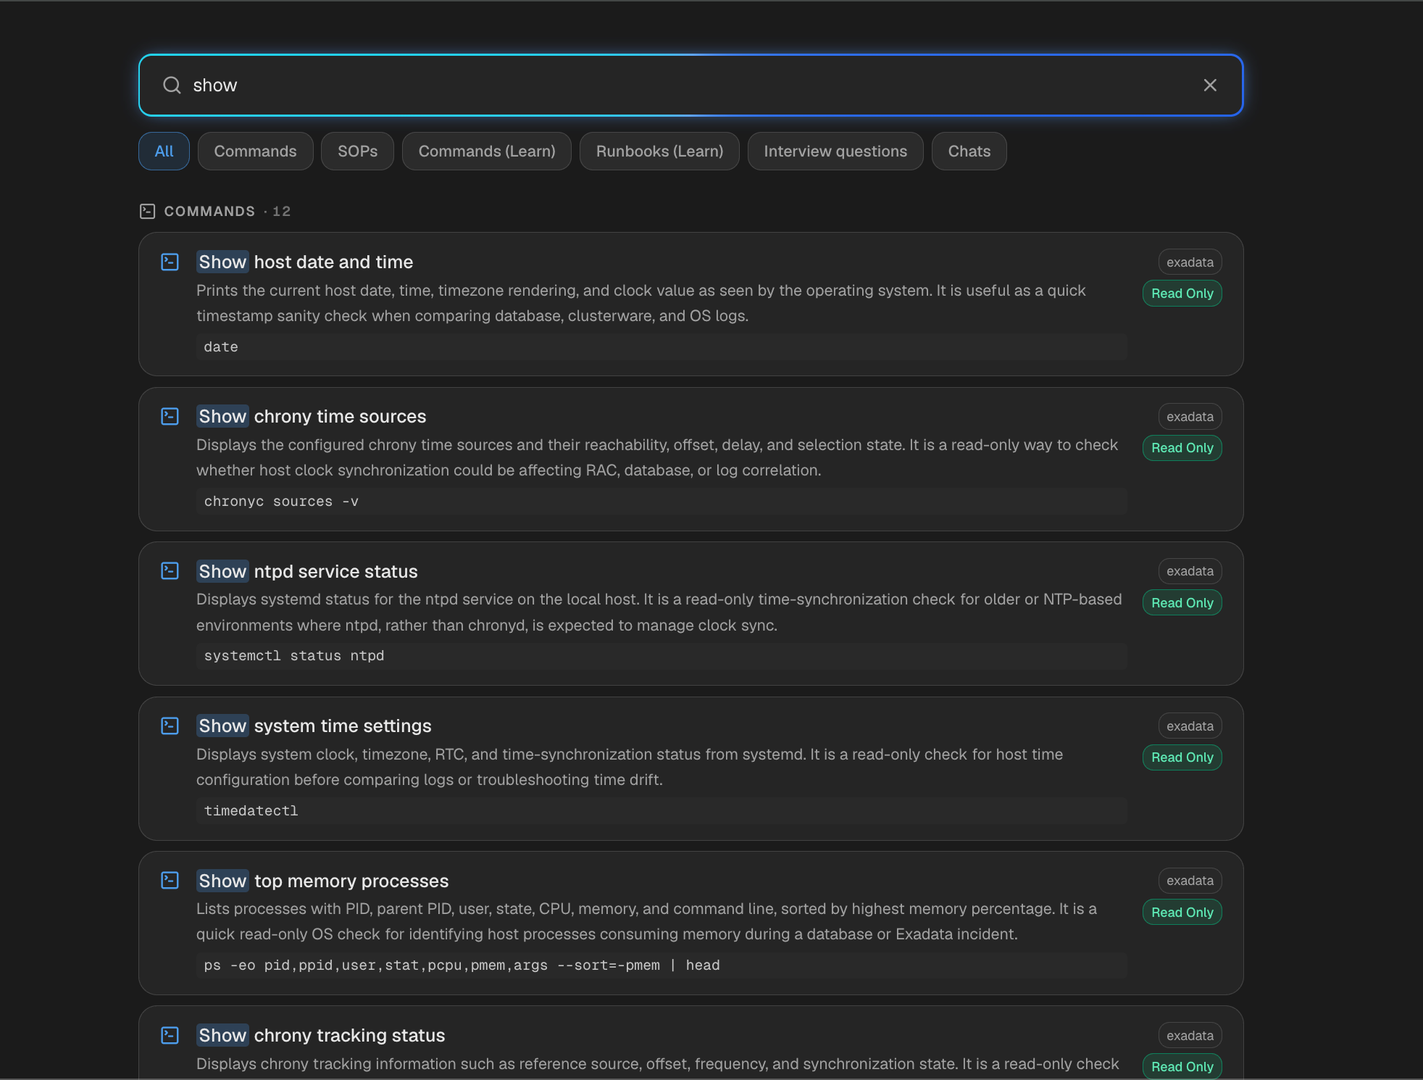Image resolution: width=1423 pixels, height=1080 pixels.
Task: Click the exadata tag on chrony time sources
Action: pos(1190,417)
